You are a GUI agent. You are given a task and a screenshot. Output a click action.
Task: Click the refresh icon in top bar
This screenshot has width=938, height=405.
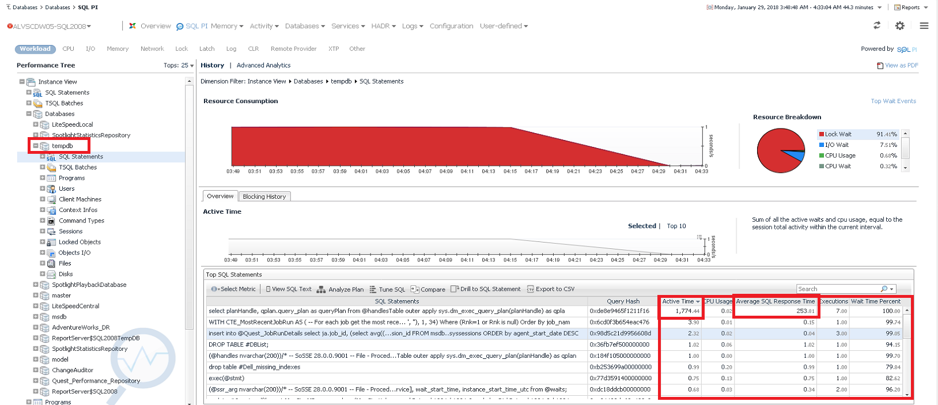pos(877,25)
